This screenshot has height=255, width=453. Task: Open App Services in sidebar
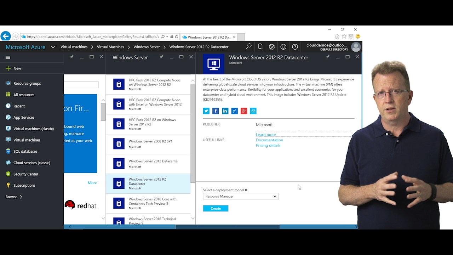20,117
